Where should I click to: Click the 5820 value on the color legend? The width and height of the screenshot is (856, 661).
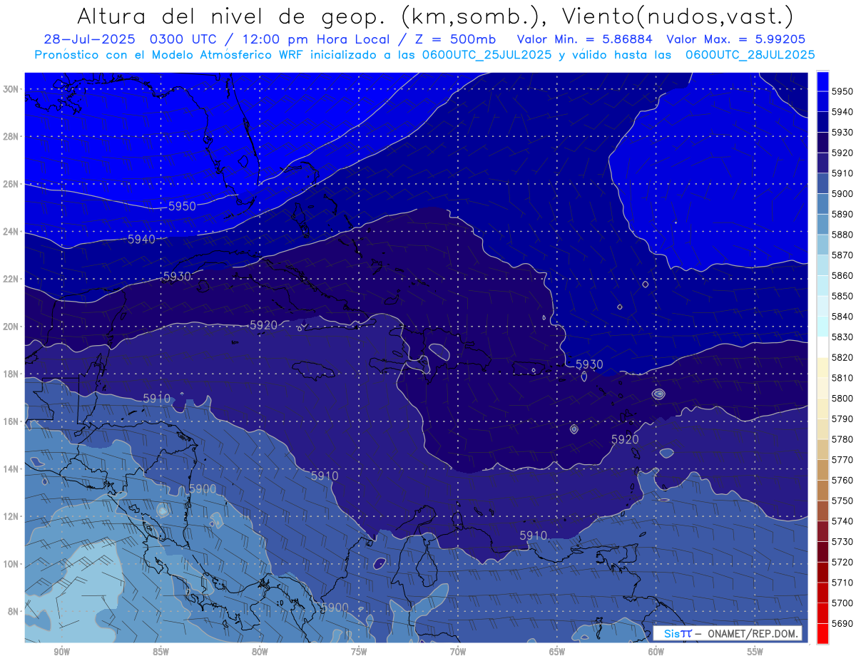[x=842, y=357]
